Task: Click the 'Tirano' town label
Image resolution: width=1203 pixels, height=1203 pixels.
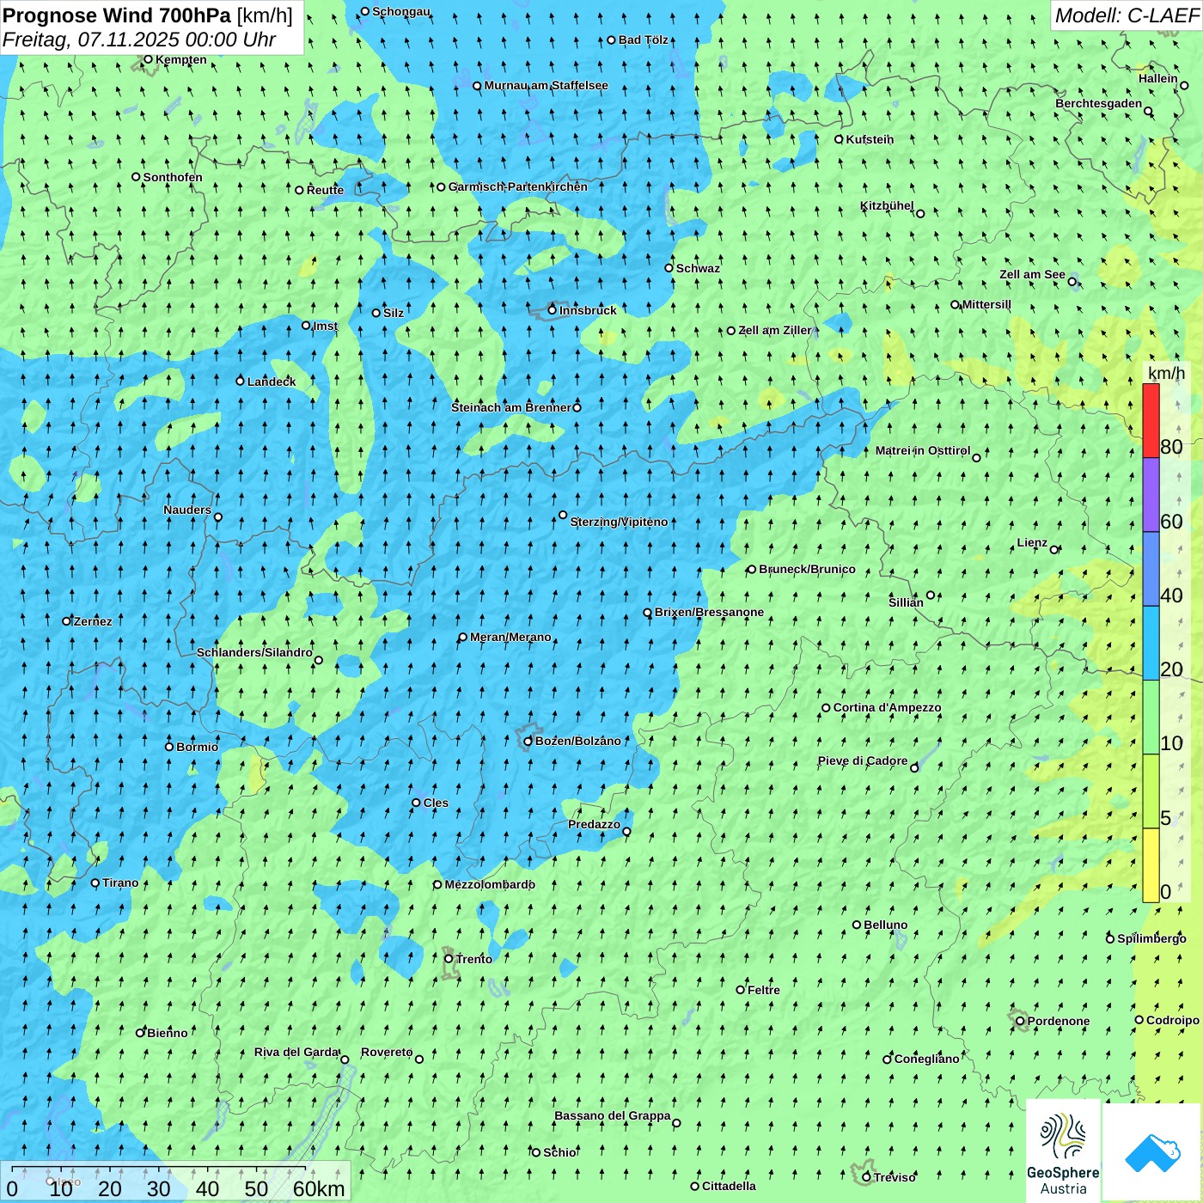Action: click(120, 882)
